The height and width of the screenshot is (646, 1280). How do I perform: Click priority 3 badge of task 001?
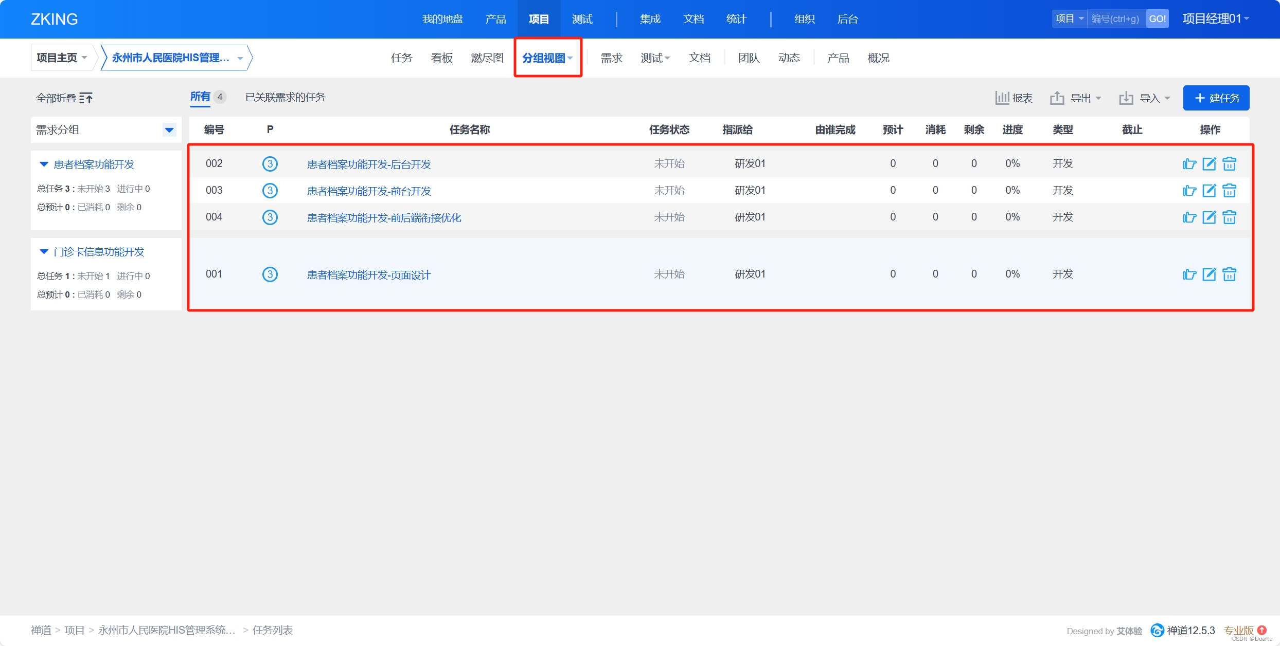(x=270, y=274)
